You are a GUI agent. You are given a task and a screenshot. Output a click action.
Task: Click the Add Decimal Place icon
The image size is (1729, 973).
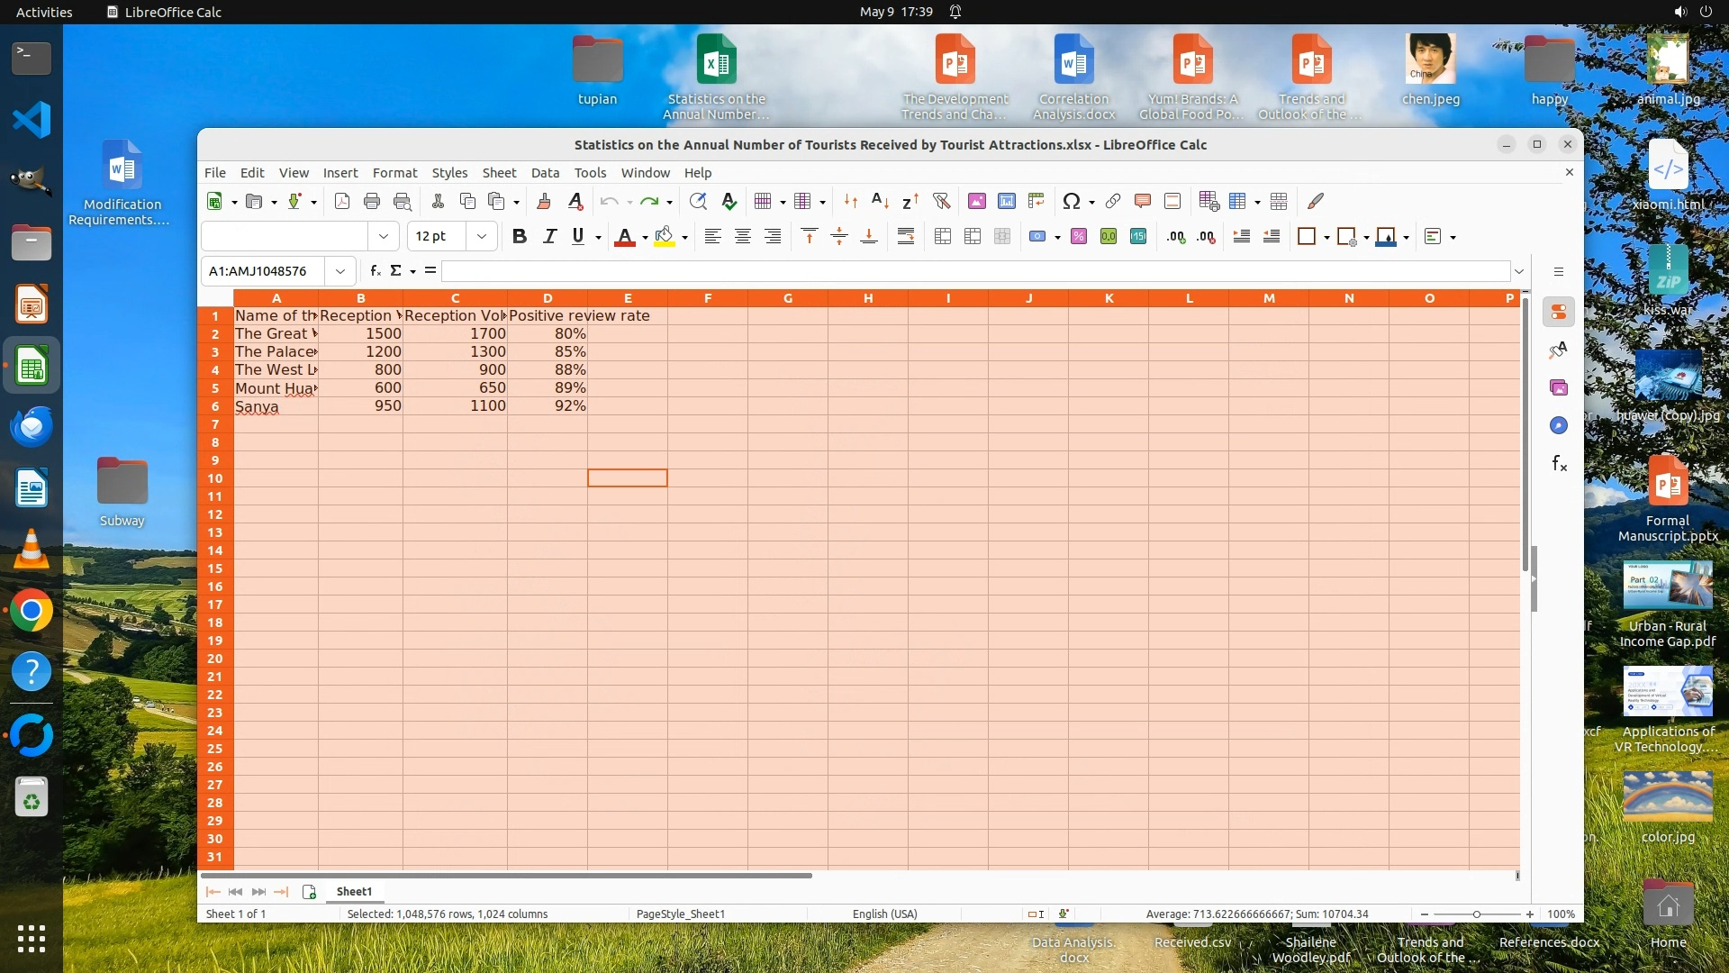coord(1175,237)
